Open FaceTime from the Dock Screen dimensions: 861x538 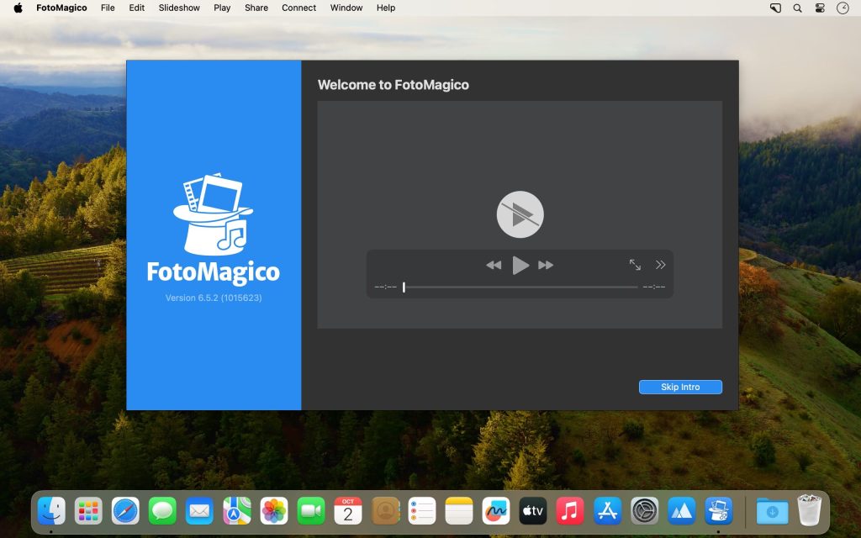311,511
